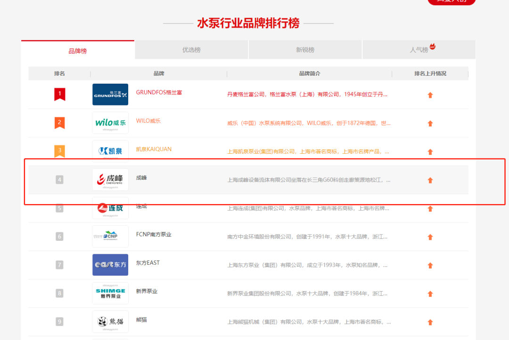Open the 品牌榜 tab
The image size is (509, 340).
[78, 50]
